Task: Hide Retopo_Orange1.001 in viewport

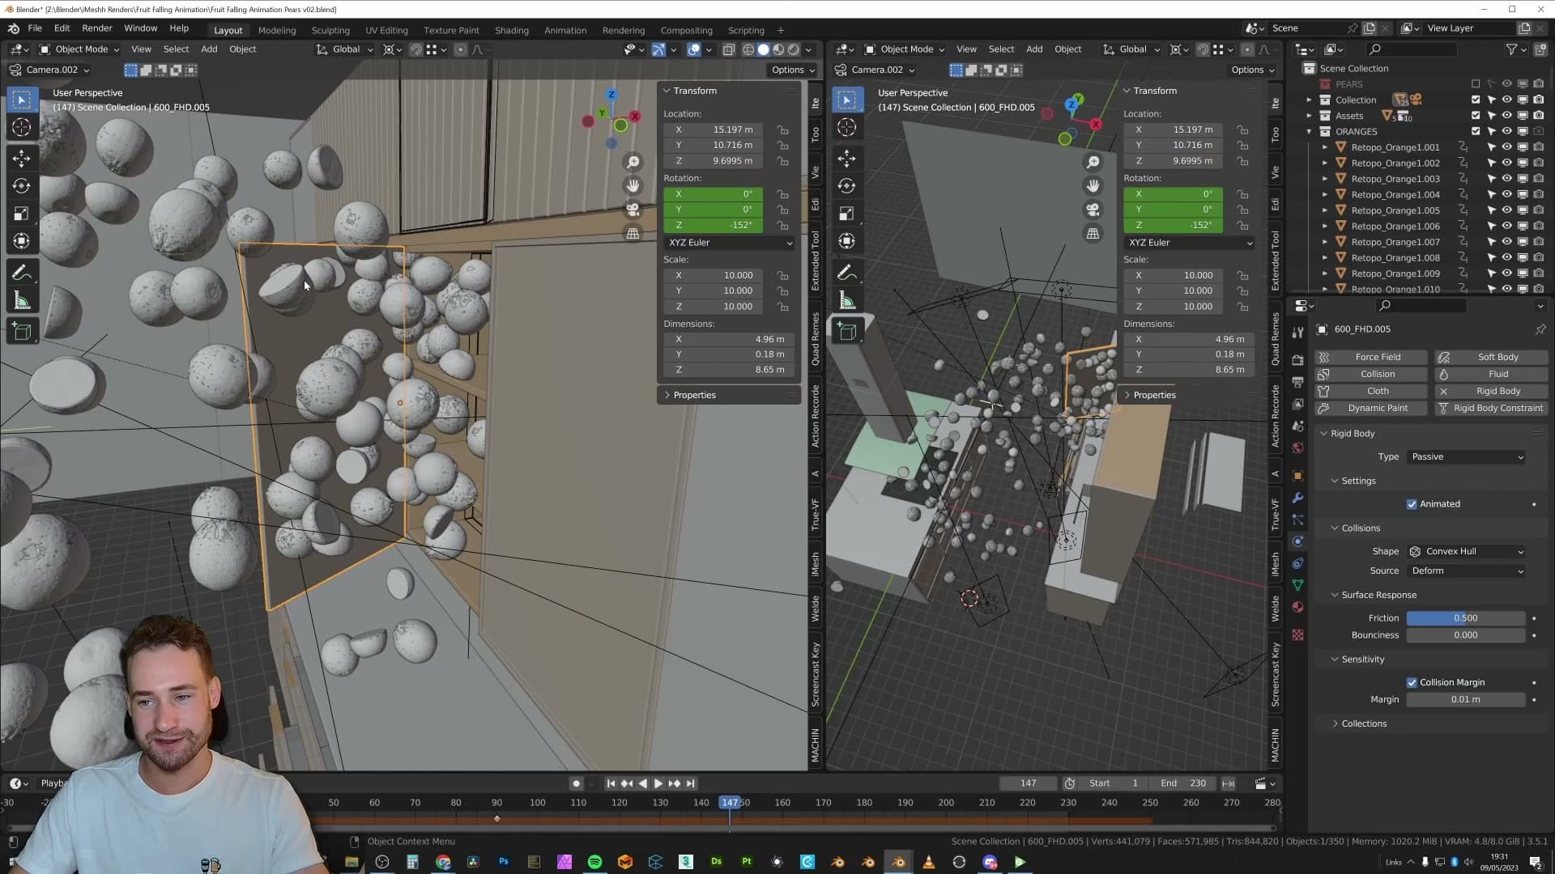Action: pyautogui.click(x=1506, y=147)
